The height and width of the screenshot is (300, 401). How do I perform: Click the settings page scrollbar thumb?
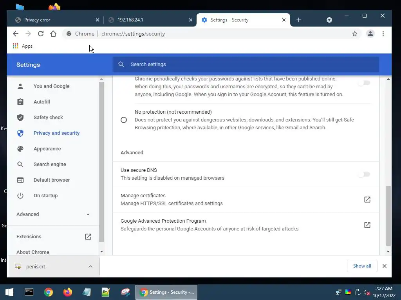point(388,216)
